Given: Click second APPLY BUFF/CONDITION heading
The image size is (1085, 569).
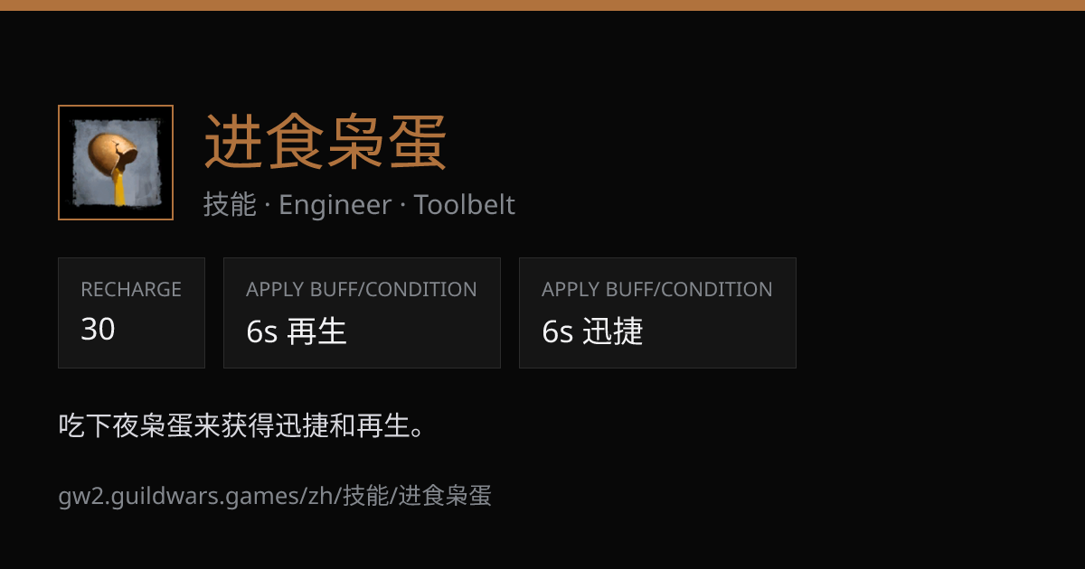Looking at the screenshot, I should tap(657, 289).
